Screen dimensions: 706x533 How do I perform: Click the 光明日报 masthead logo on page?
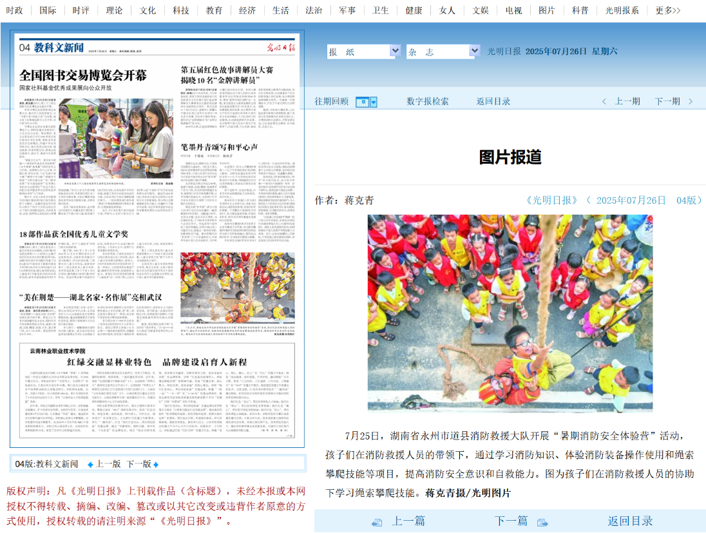[x=281, y=47]
